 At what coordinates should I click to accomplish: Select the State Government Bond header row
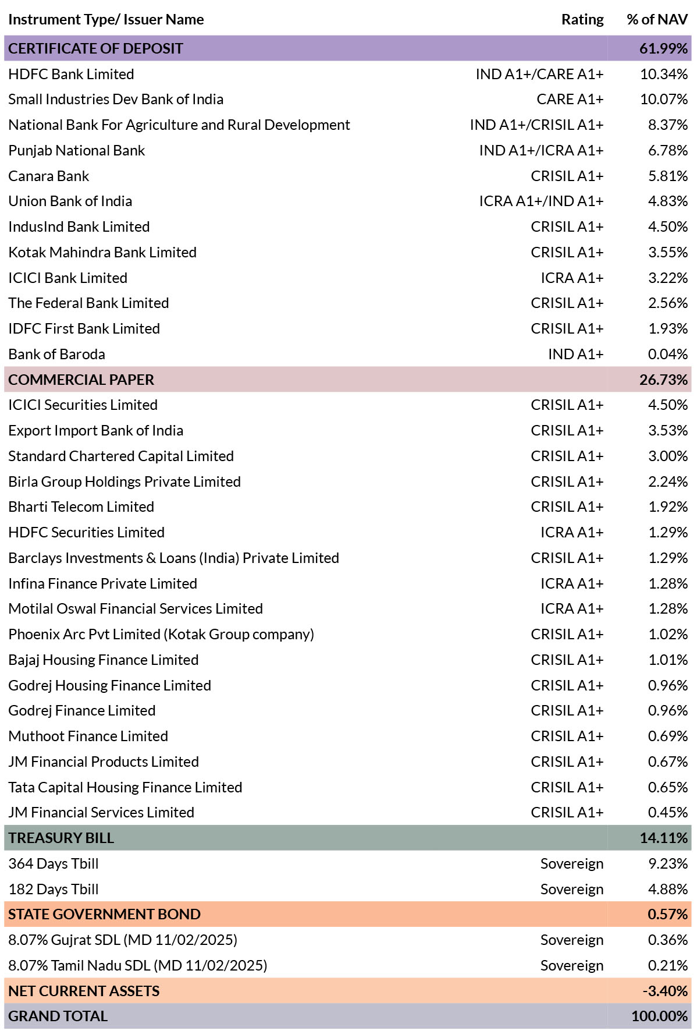pos(348,914)
